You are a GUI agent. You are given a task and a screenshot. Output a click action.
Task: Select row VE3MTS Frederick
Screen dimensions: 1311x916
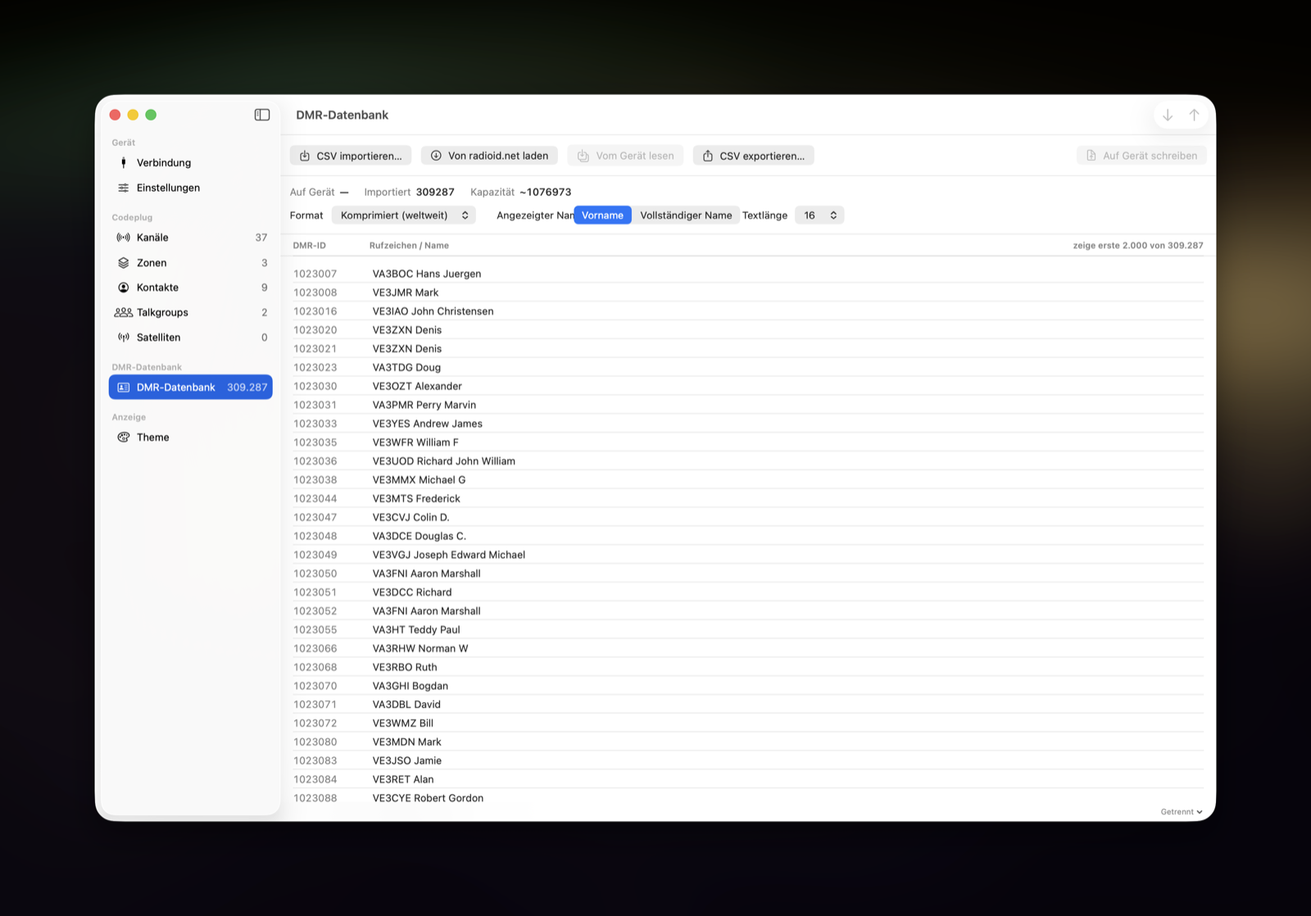pyautogui.click(x=748, y=499)
